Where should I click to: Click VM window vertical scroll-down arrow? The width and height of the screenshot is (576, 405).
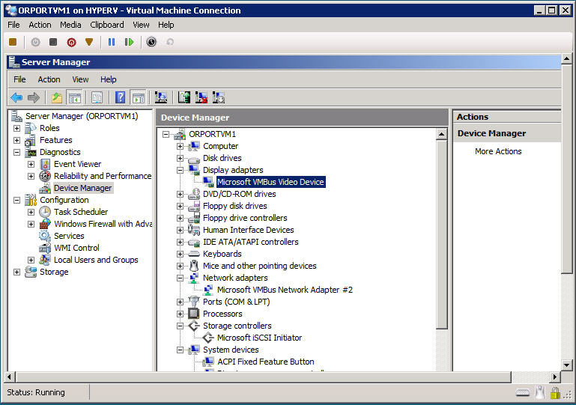coord(566,365)
